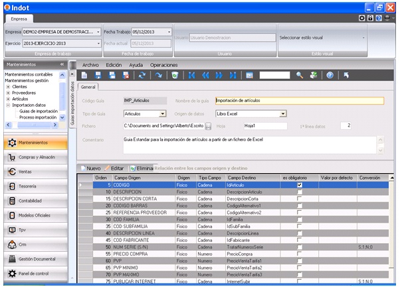Expand the Origen de datos combo box
The width and height of the screenshot is (400, 287).
click(284, 114)
